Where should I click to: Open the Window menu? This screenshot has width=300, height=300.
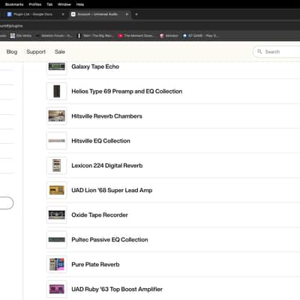(64, 4)
